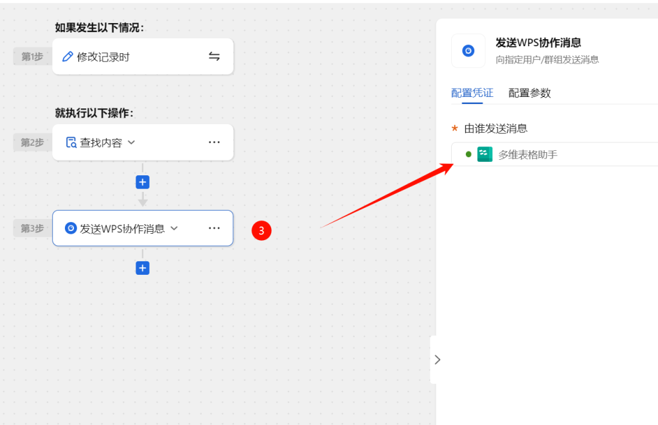Click the blue icon in 发送WPS协作消息 step
Screen dimensions: 658x425
pyautogui.click(x=71, y=229)
